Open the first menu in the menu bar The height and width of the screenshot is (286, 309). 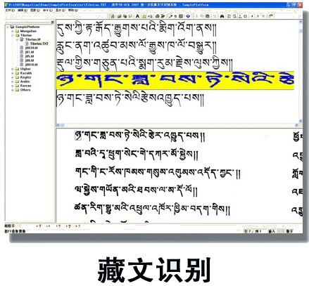[10, 11]
